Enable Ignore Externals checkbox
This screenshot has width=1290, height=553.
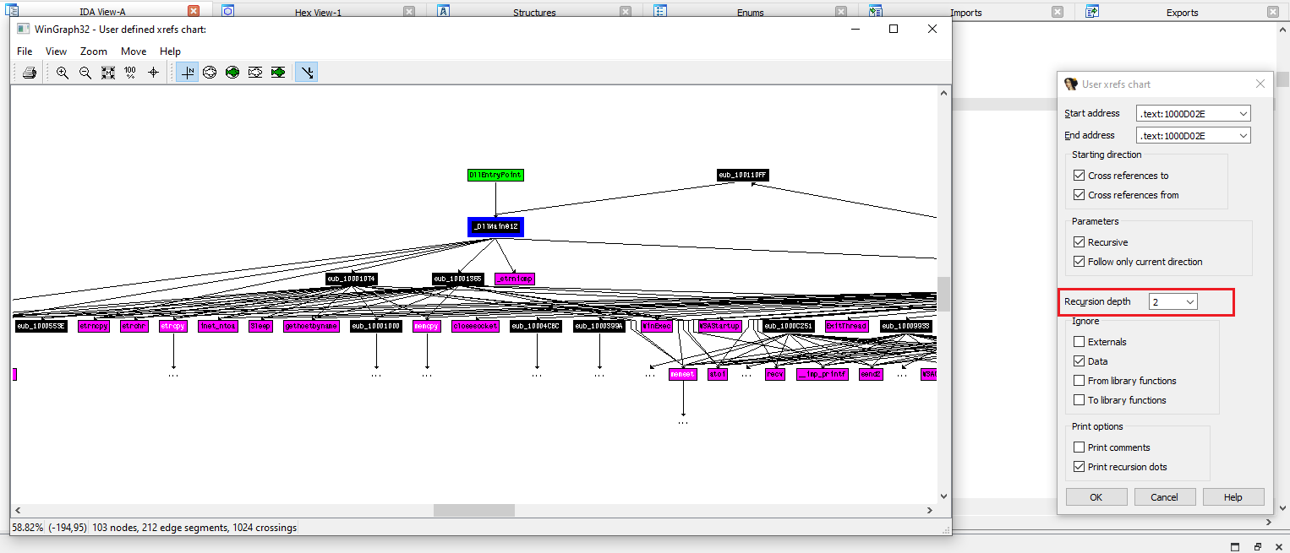(1079, 342)
